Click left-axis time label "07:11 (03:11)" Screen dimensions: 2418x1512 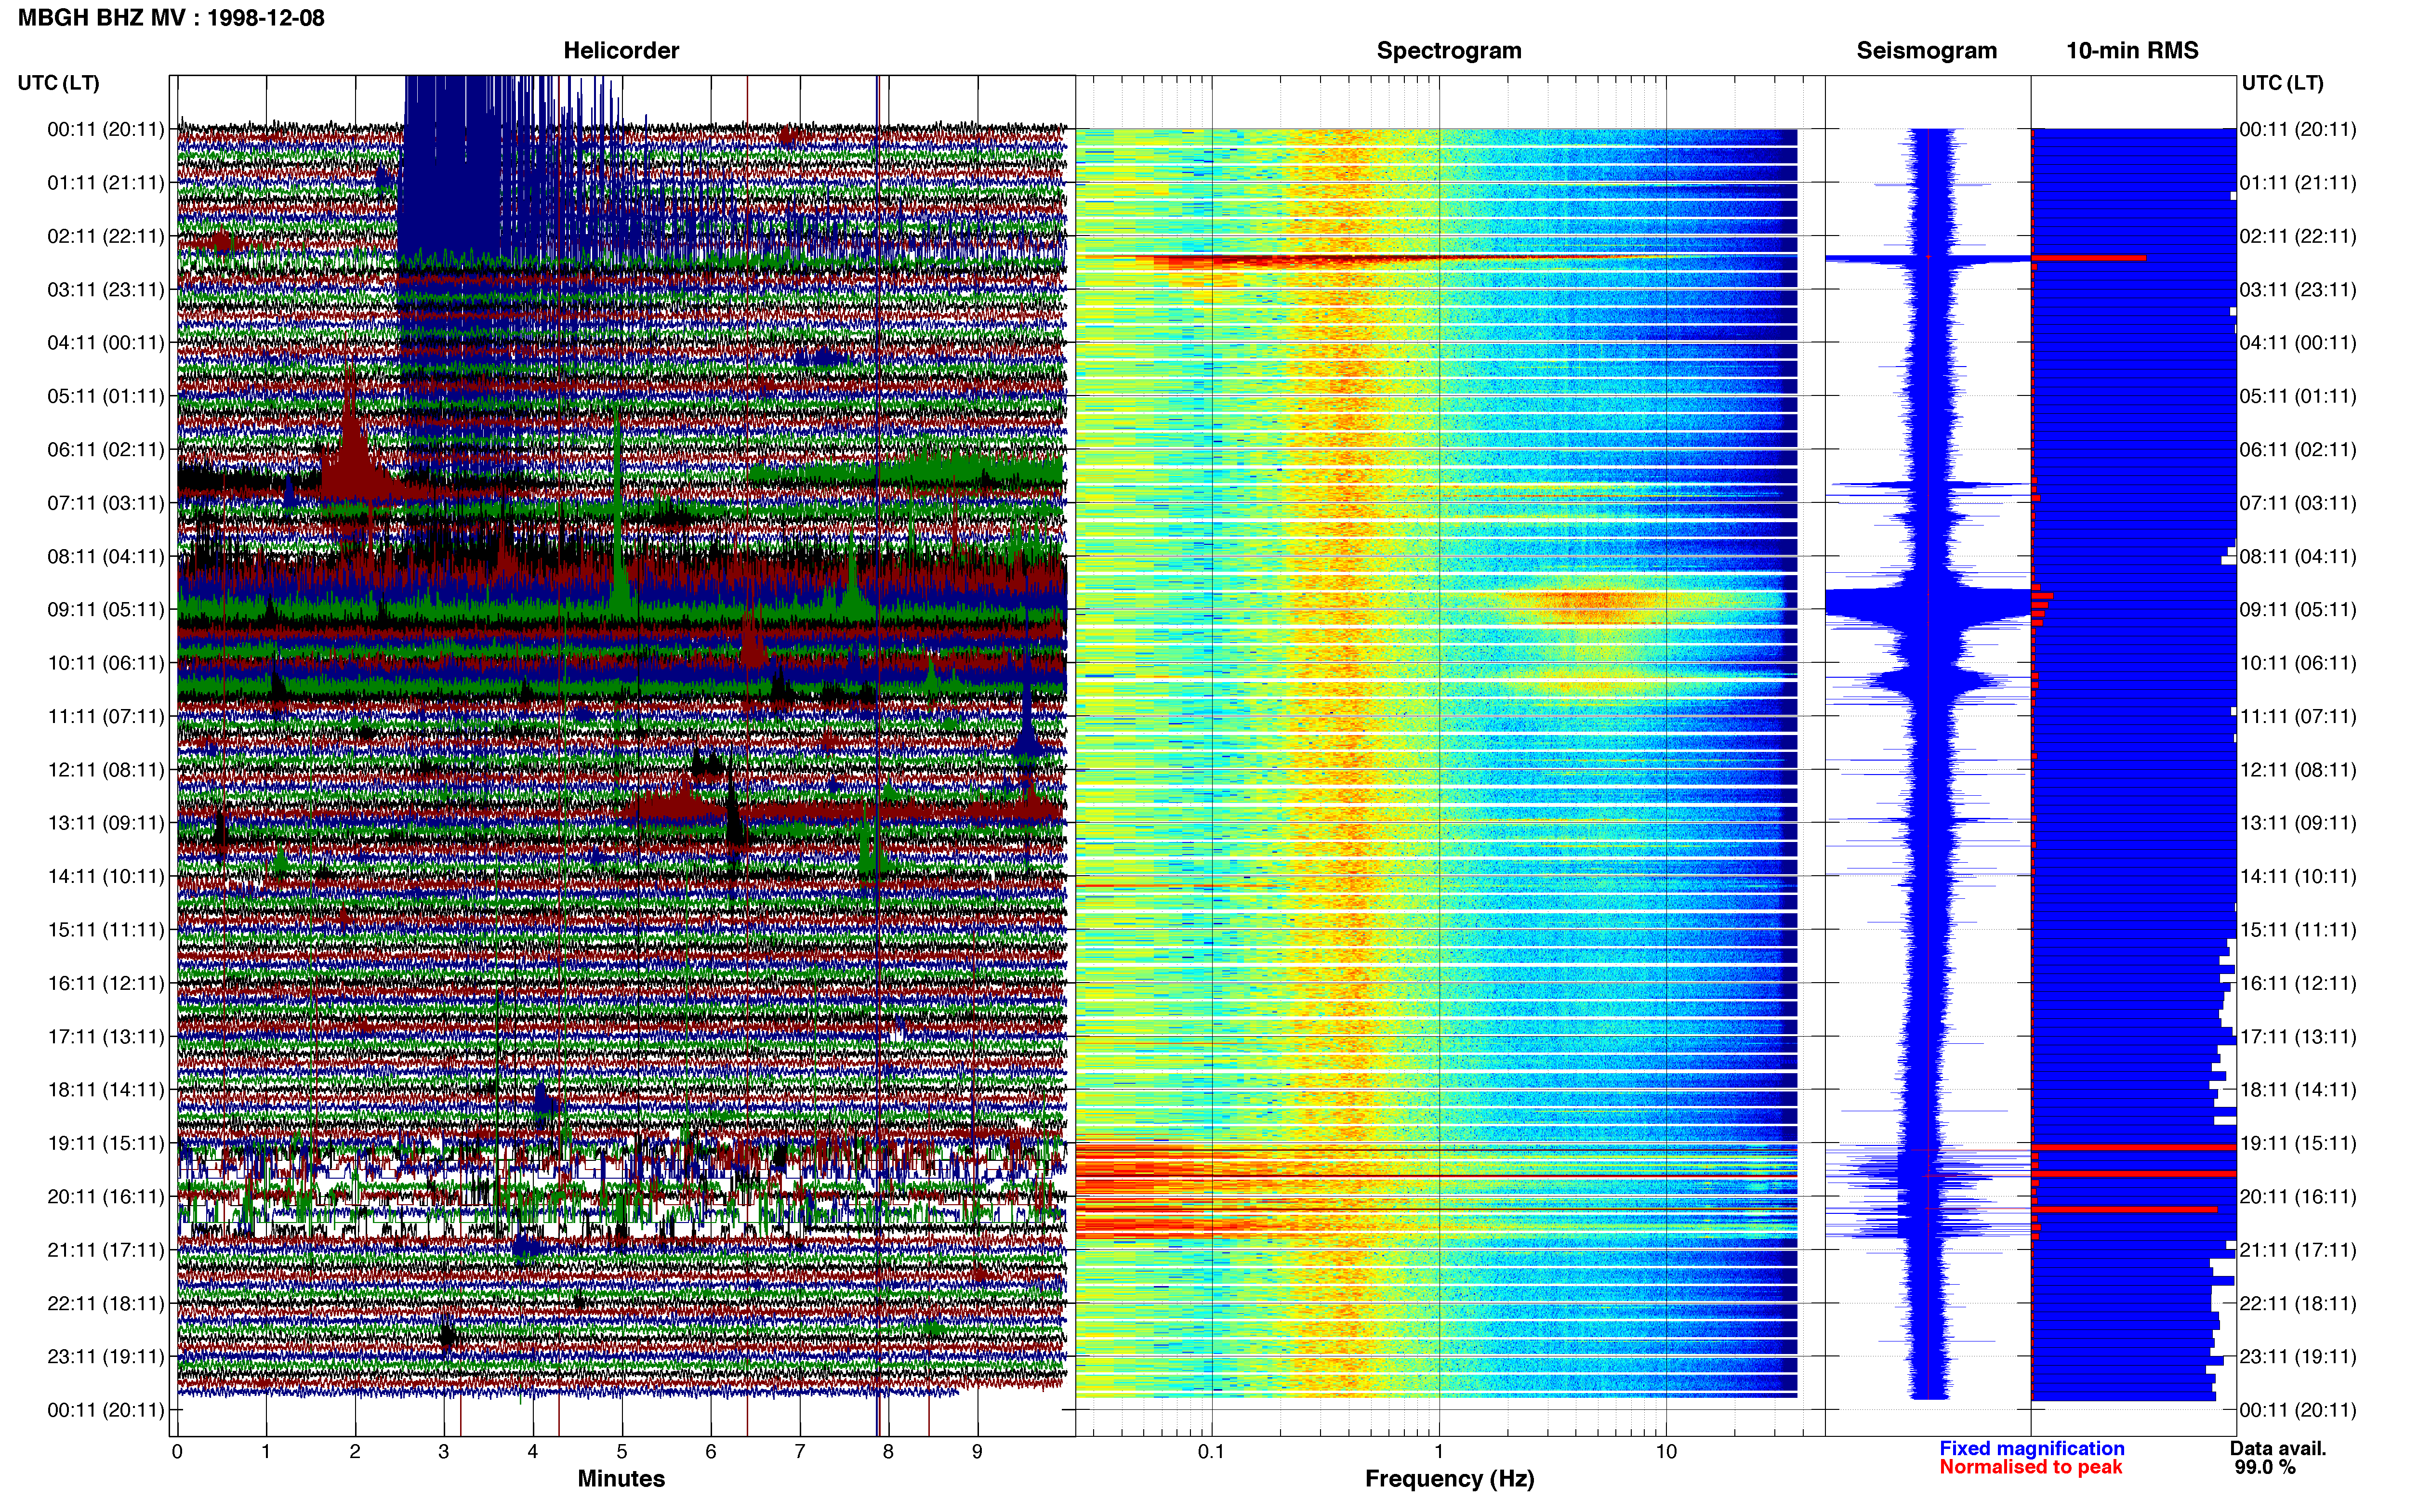pyautogui.click(x=106, y=503)
